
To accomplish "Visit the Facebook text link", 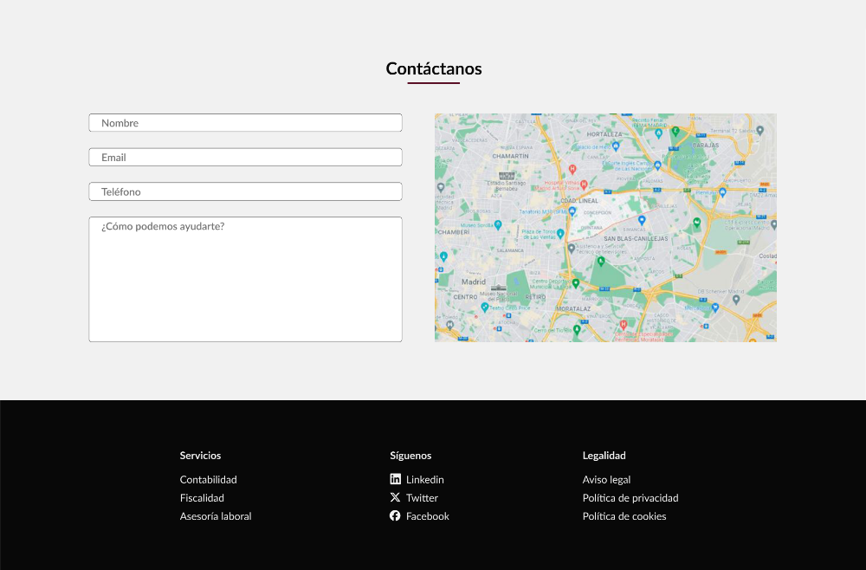I will click(x=428, y=516).
